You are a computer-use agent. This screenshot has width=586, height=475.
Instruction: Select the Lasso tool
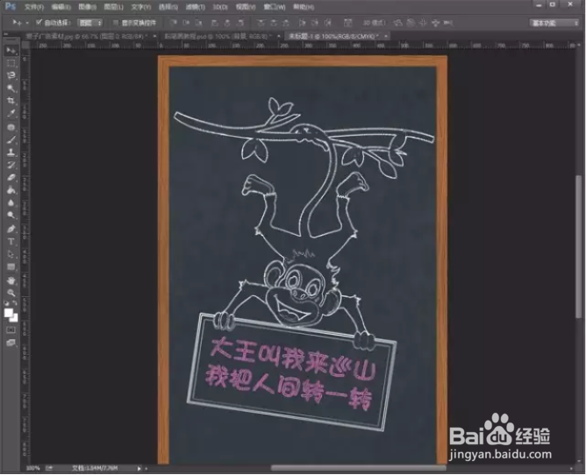tap(11, 75)
